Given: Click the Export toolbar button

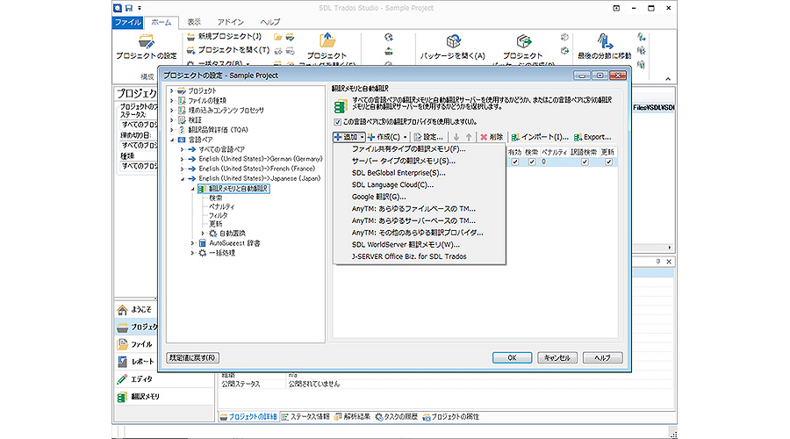Looking at the screenshot, I should tap(592, 137).
